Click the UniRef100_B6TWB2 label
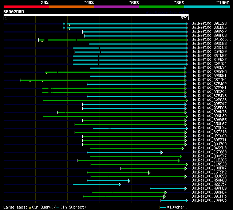The width and height of the screenshot is (233, 210). (x=209, y=56)
